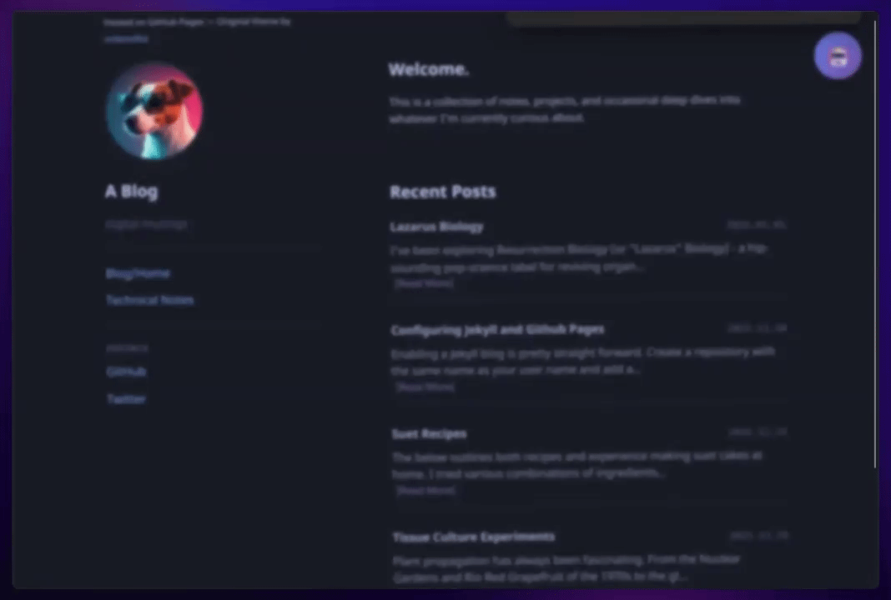Open Configuring Jekyll and Github Pages post
The width and height of the screenshot is (891, 600).
498,330
